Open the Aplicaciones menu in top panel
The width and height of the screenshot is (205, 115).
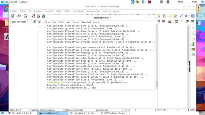[9, 2]
